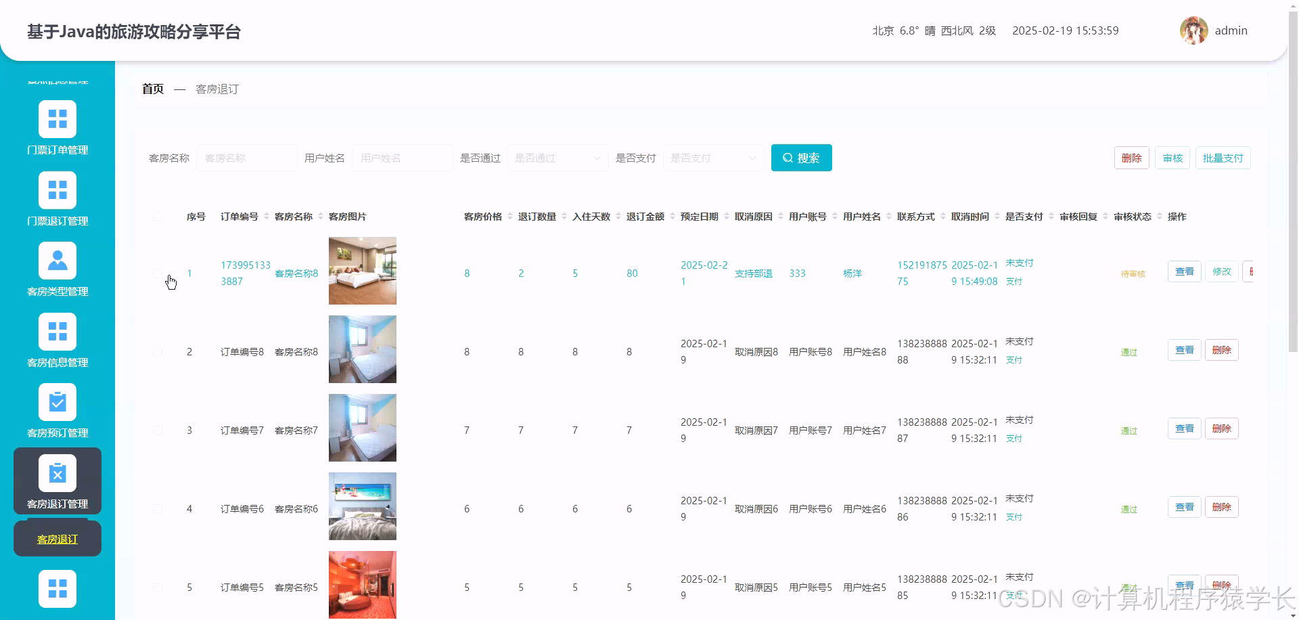Sort by 审核回复 column arrows

click(1106, 217)
